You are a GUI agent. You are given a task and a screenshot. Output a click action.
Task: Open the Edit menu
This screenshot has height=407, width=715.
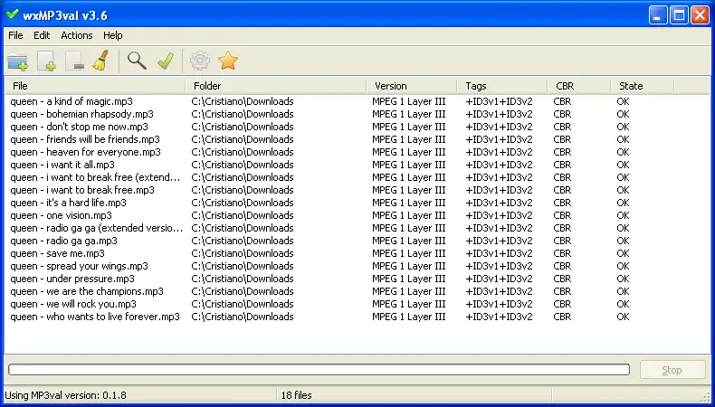pos(42,35)
